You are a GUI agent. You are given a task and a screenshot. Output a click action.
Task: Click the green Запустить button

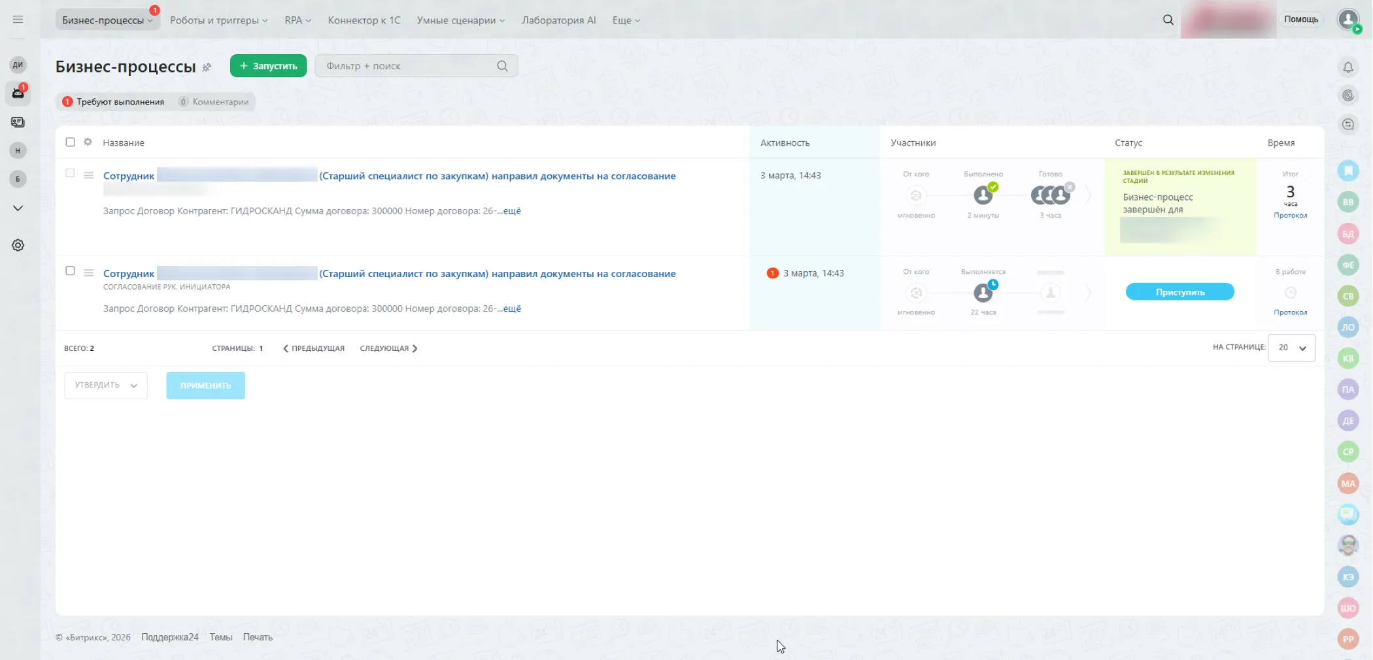(268, 66)
